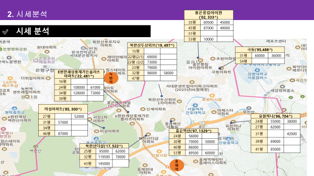Select the 인왕중학교 school icon

(229, 138)
